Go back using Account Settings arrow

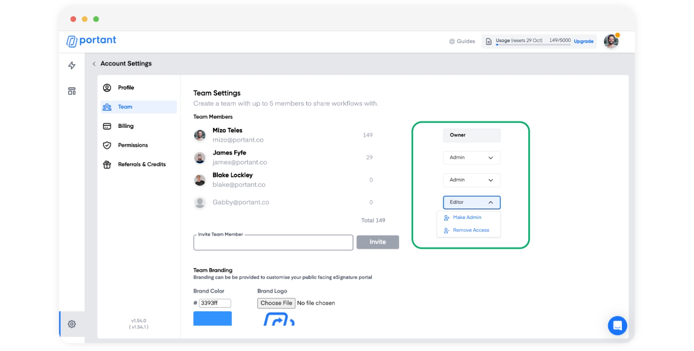pyautogui.click(x=94, y=64)
